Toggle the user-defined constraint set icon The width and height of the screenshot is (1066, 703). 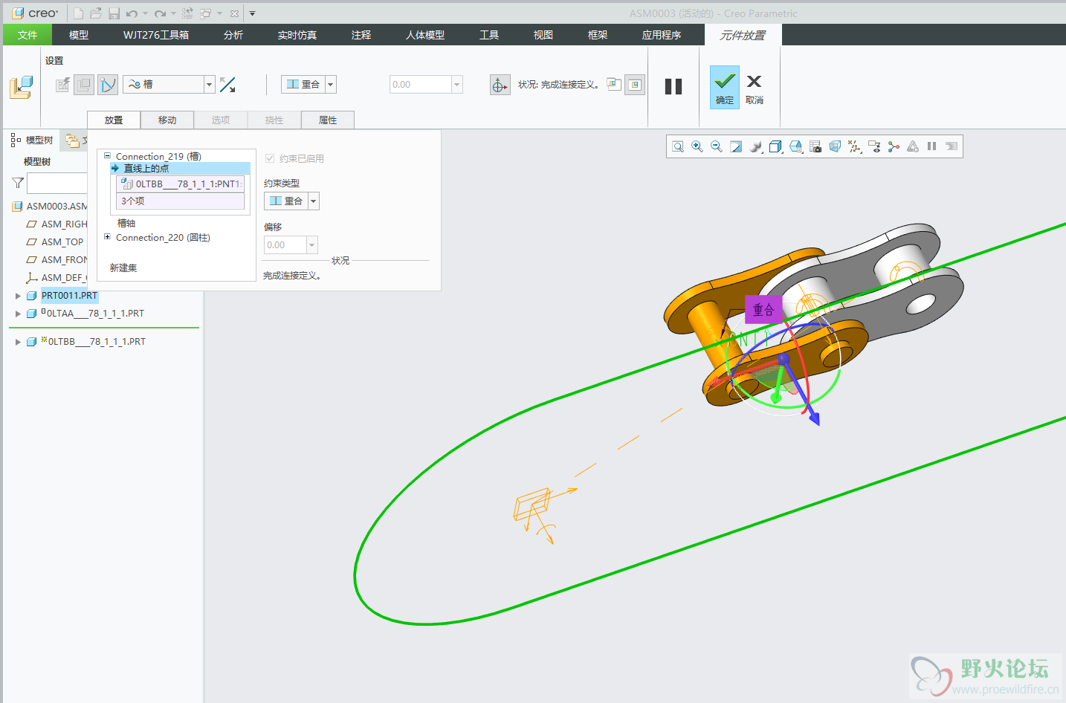point(85,85)
